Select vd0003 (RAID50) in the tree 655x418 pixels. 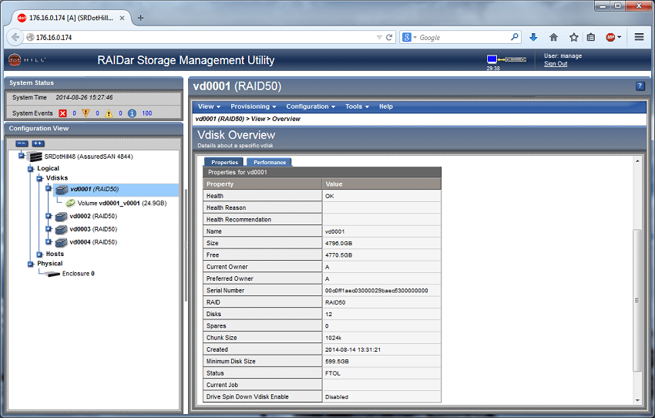click(x=93, y=229)
